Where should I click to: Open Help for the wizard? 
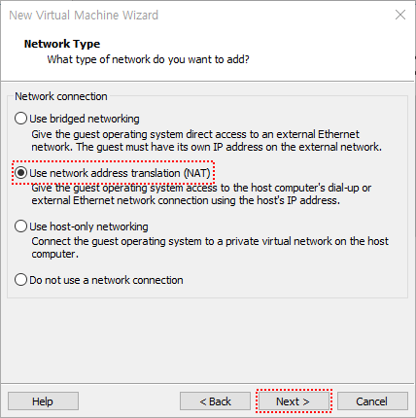(x=43, y=401)
